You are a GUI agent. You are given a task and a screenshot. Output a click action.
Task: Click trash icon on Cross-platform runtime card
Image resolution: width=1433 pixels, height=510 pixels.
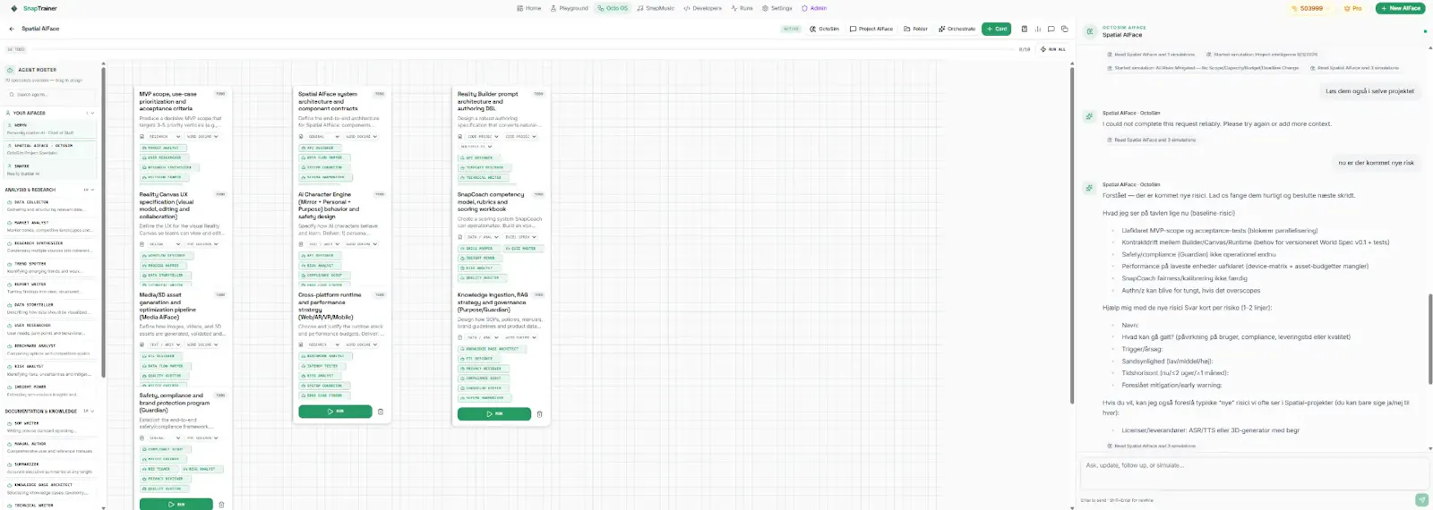[381, 412]
